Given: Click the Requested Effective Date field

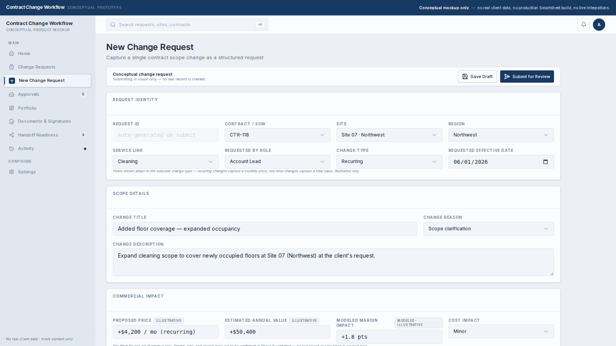Looking at the screenshot, I should (x=501, y=162).
